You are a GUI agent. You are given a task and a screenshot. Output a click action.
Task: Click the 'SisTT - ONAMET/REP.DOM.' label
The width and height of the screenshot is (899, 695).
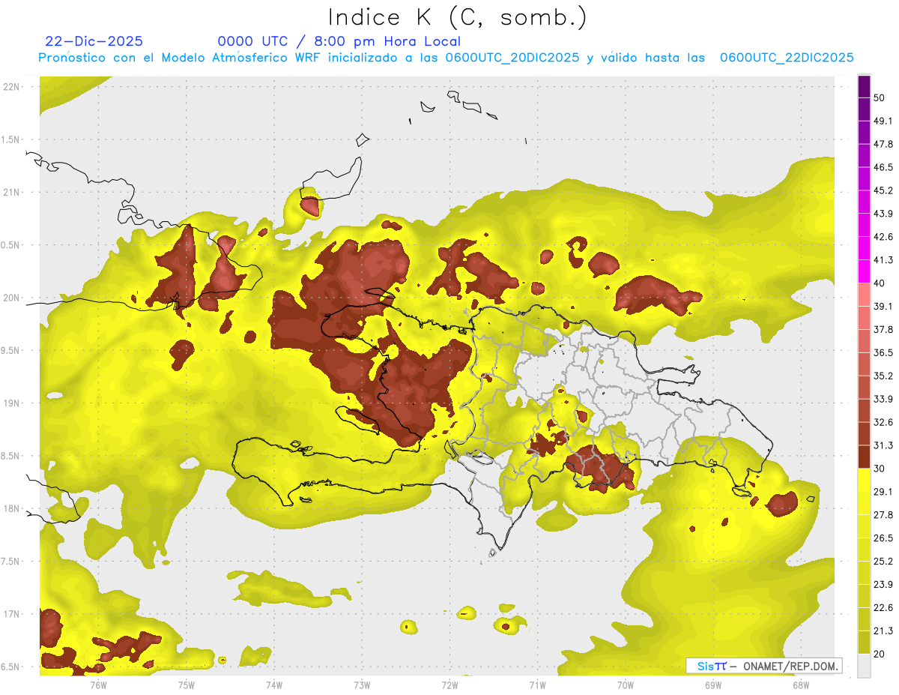(763, 666)
